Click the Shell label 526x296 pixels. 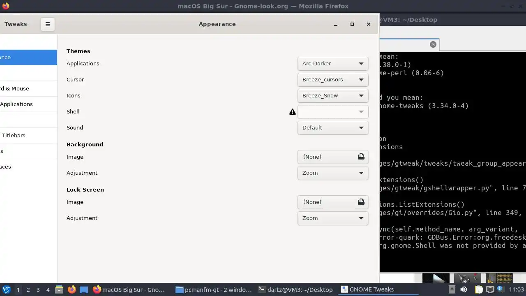coord(73,111)
